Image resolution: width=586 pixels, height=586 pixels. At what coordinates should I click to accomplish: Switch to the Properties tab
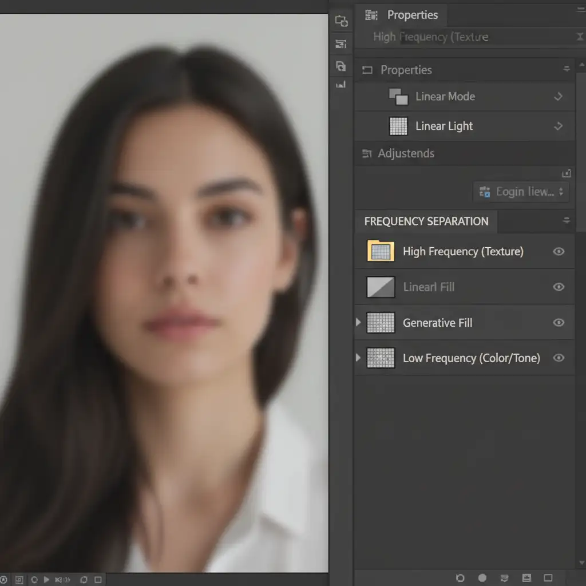click(x=412, y=15)
